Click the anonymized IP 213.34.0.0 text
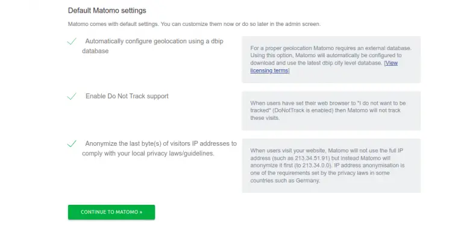 click(x=316, y=166)
